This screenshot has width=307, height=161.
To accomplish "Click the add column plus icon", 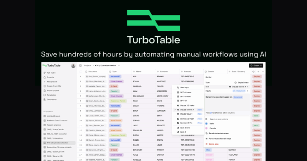I will pos(258,72).
